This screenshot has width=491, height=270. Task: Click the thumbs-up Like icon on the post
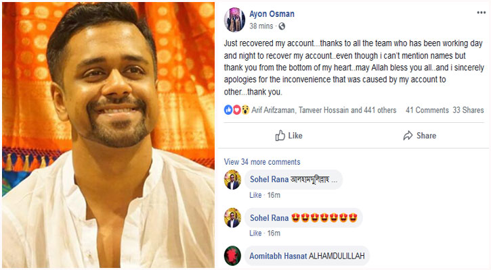click(x=280, y=136)
